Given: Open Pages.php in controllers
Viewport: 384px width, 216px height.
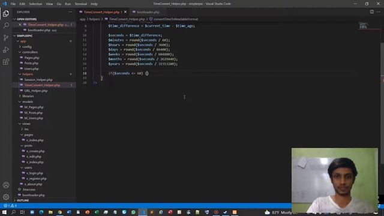Looking at the screenshot, I should (x=32, y=58).
